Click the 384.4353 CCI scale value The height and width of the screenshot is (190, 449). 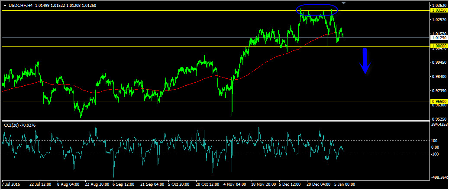tap(439, 125)
